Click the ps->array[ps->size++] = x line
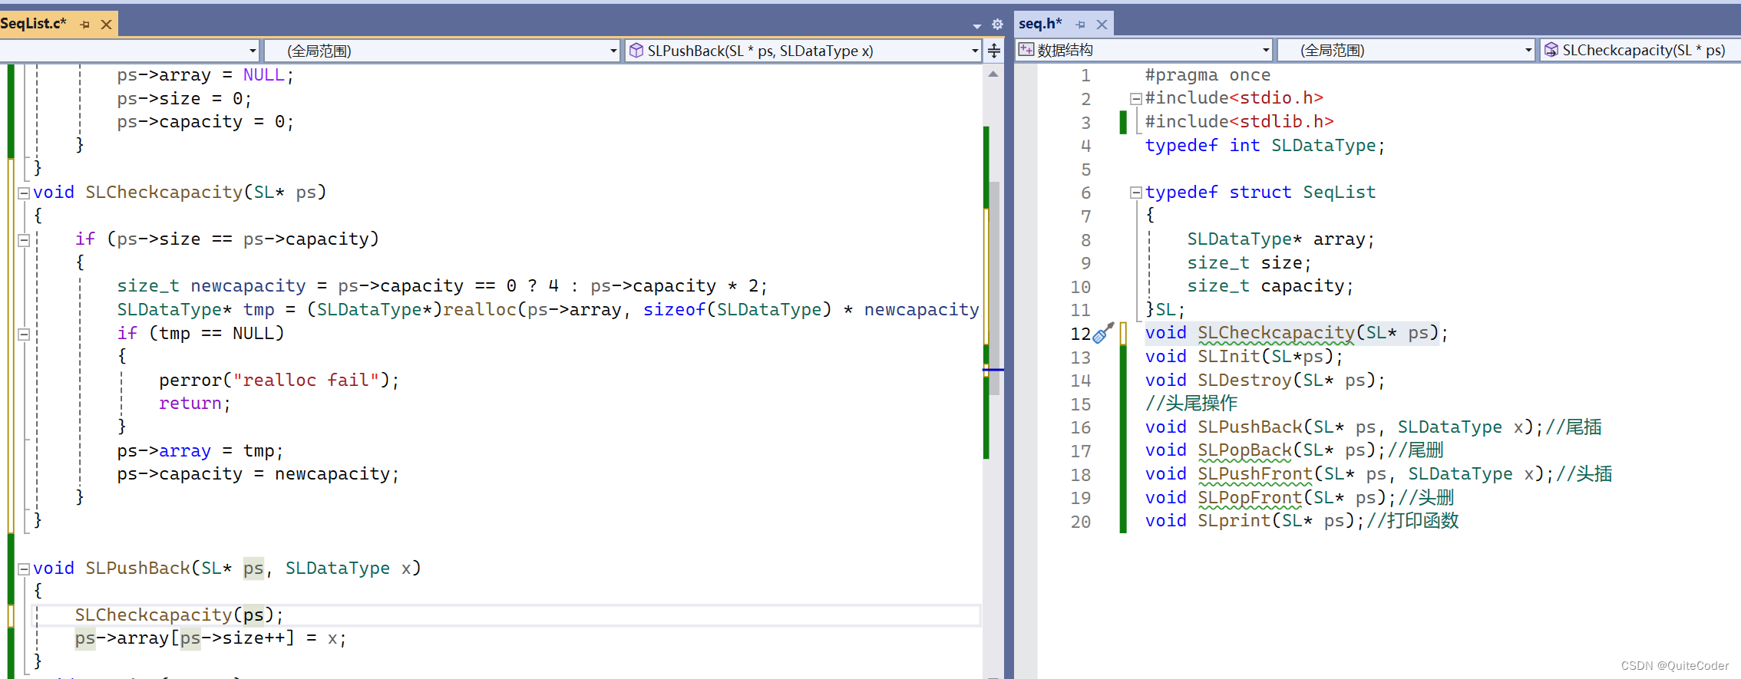1741x679 pixels. [210, 638]
